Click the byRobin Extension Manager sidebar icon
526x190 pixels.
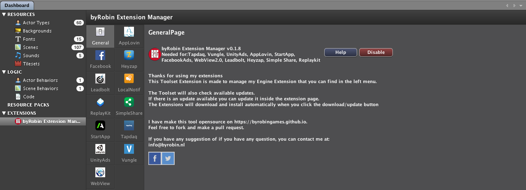coord(18,121)
